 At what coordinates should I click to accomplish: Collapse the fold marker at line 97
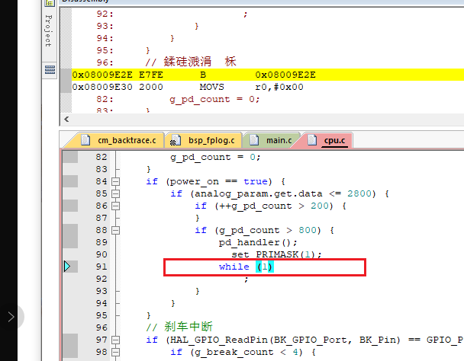tap(116, 340)
